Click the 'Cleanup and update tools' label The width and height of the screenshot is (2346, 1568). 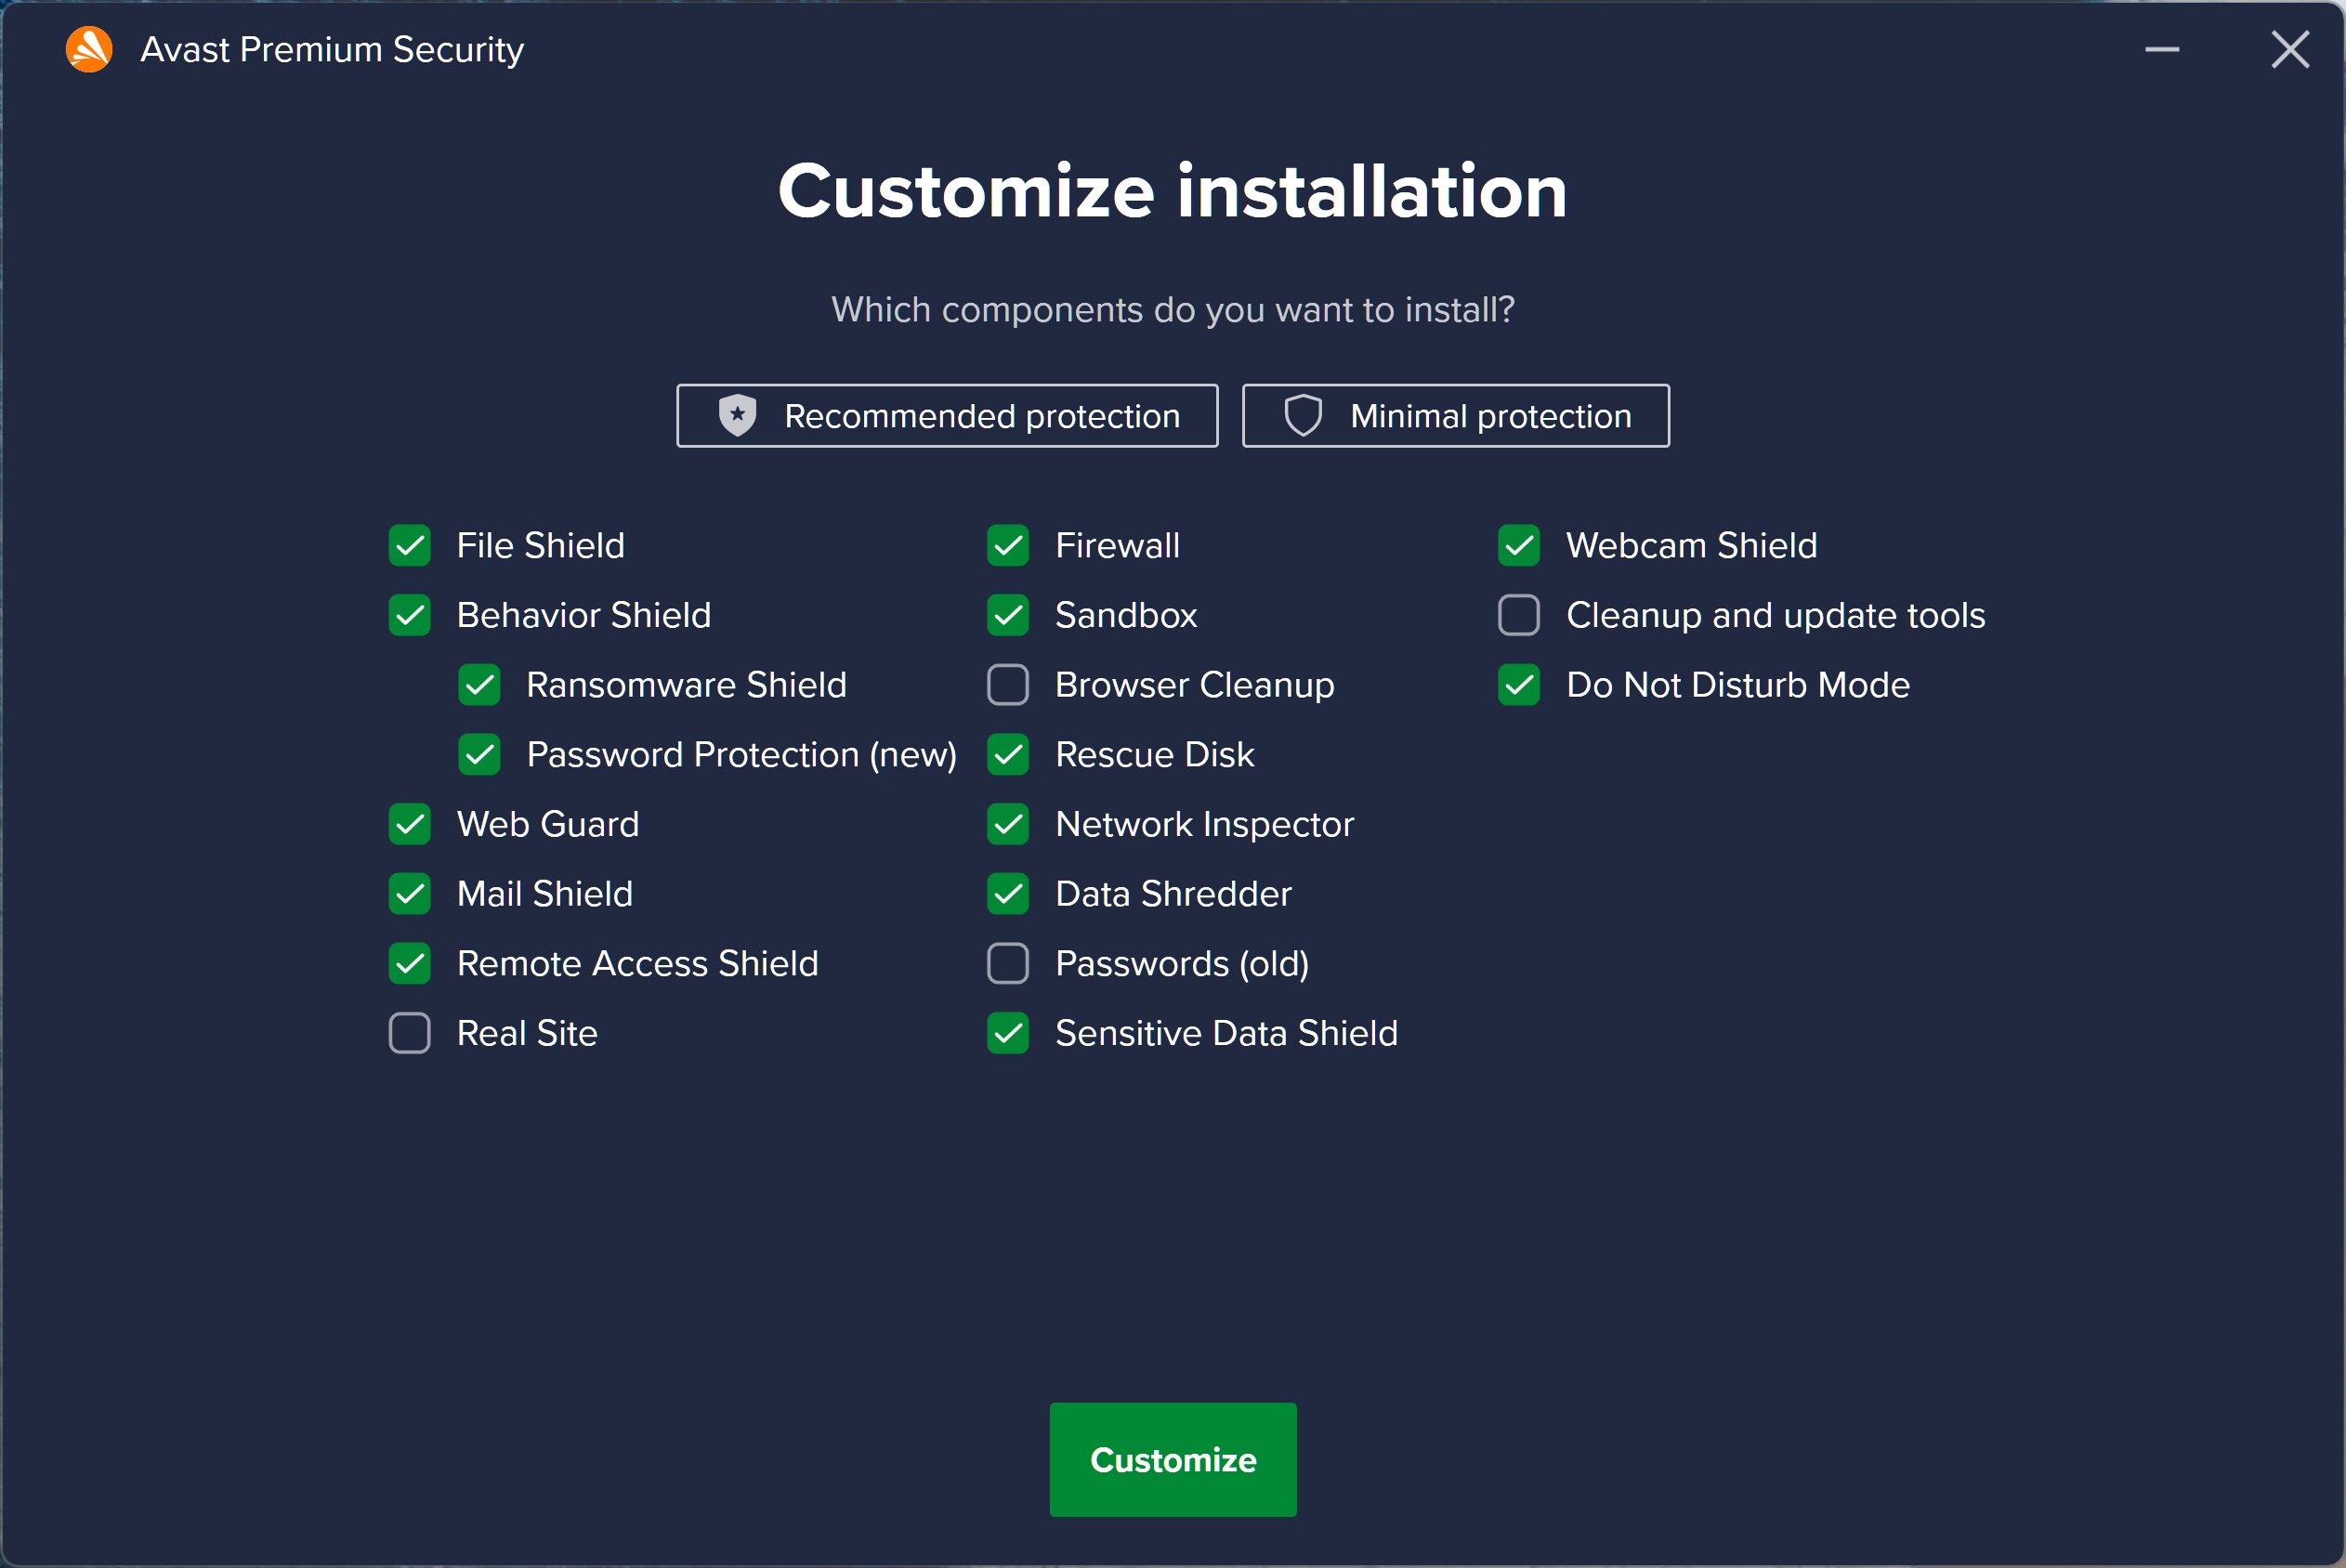(x=1776, y=615)
